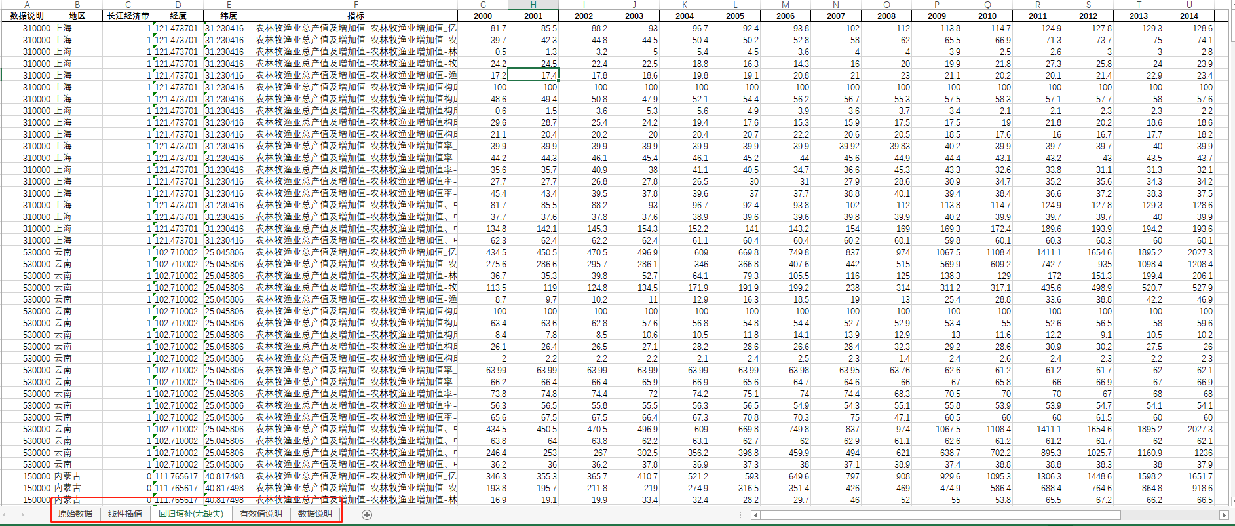Open the 线性插值 sheet tab

[125, 514]
